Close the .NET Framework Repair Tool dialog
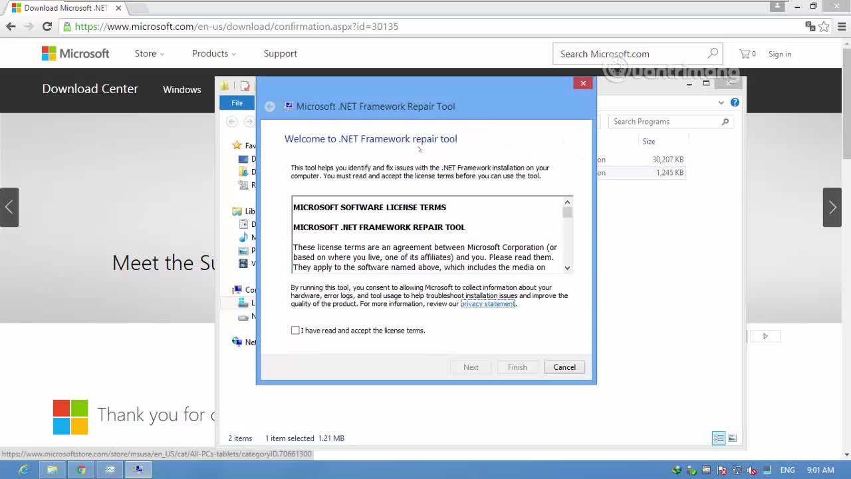851x479 pixels. [583, 83]
